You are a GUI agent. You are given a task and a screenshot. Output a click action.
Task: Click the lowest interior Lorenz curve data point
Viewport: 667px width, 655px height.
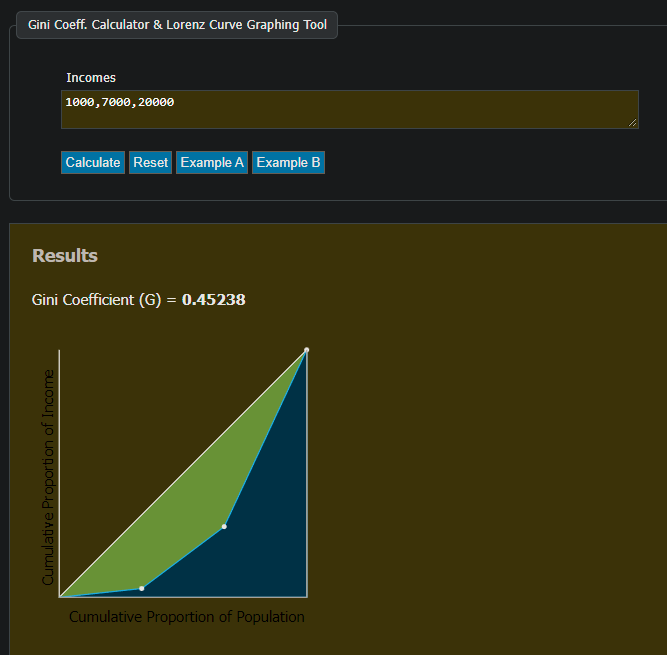point(142,588)
